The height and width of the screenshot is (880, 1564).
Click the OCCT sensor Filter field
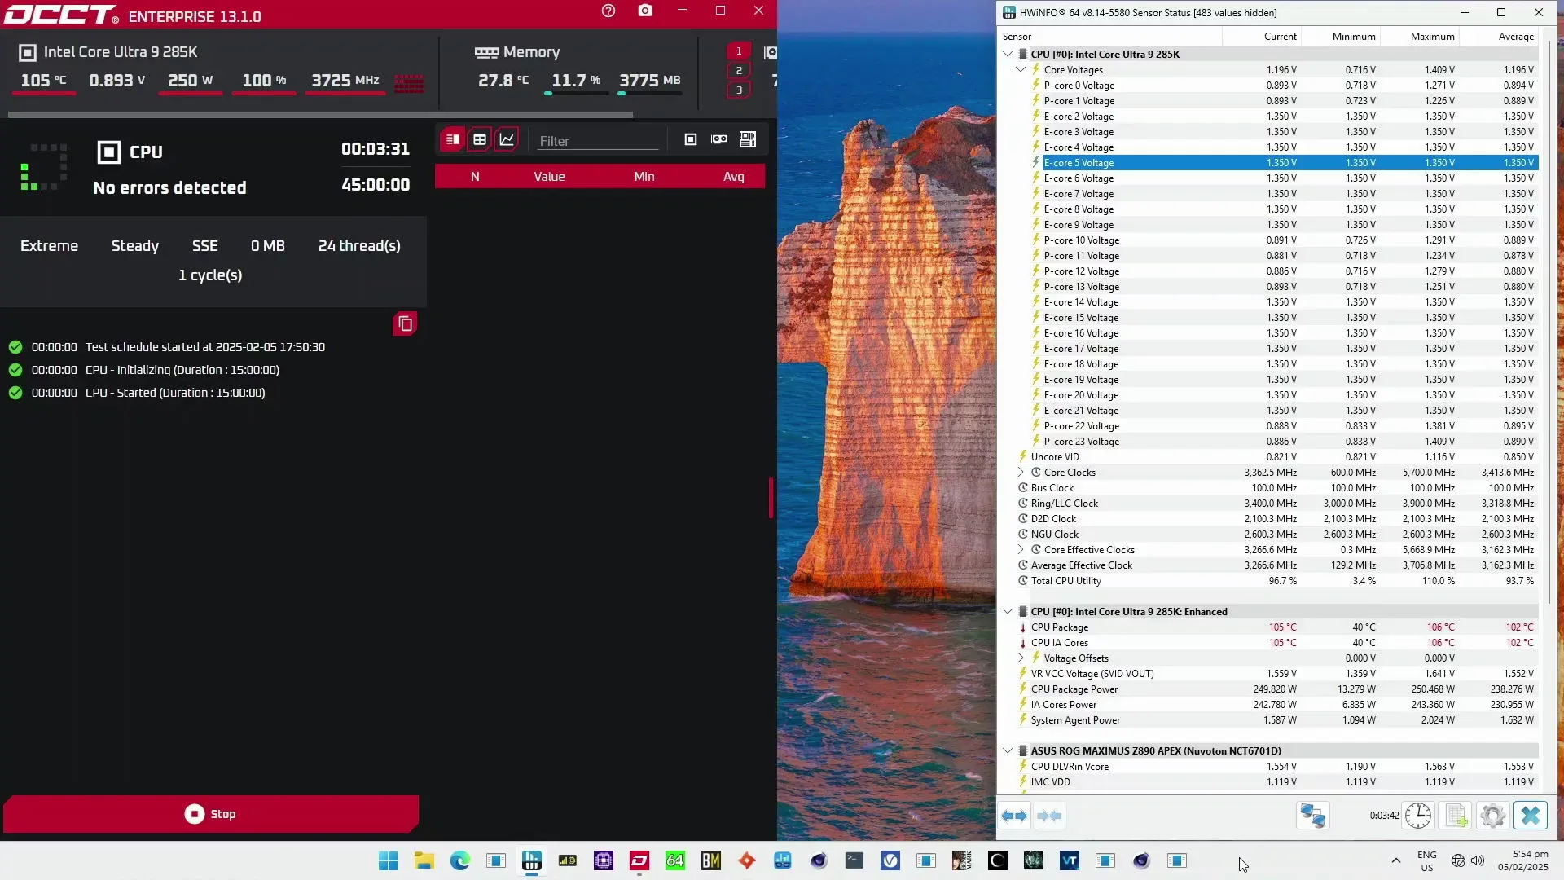598,141
